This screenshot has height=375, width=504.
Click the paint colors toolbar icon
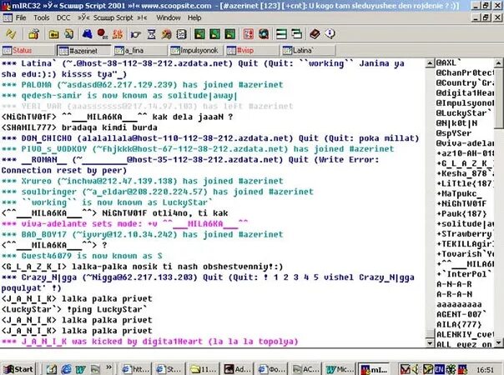(166, 33)
